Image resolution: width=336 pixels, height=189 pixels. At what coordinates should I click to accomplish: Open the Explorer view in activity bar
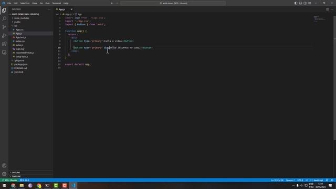[4, 10]
